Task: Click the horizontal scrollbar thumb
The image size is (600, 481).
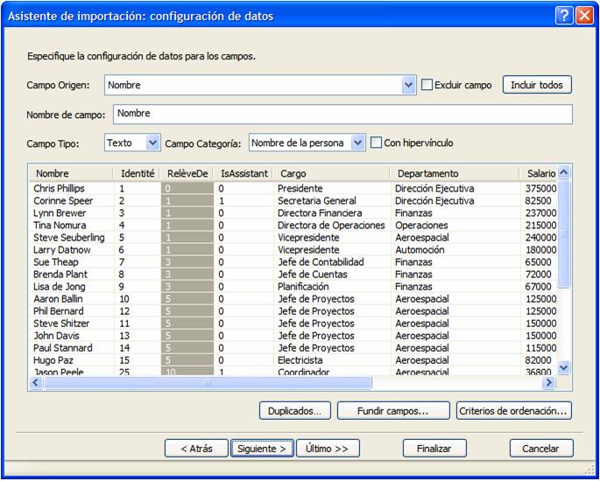Action: 208,382
